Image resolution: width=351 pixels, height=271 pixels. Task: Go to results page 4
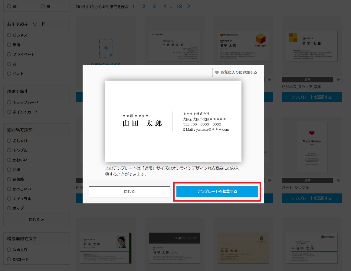[x=165, y=6]
